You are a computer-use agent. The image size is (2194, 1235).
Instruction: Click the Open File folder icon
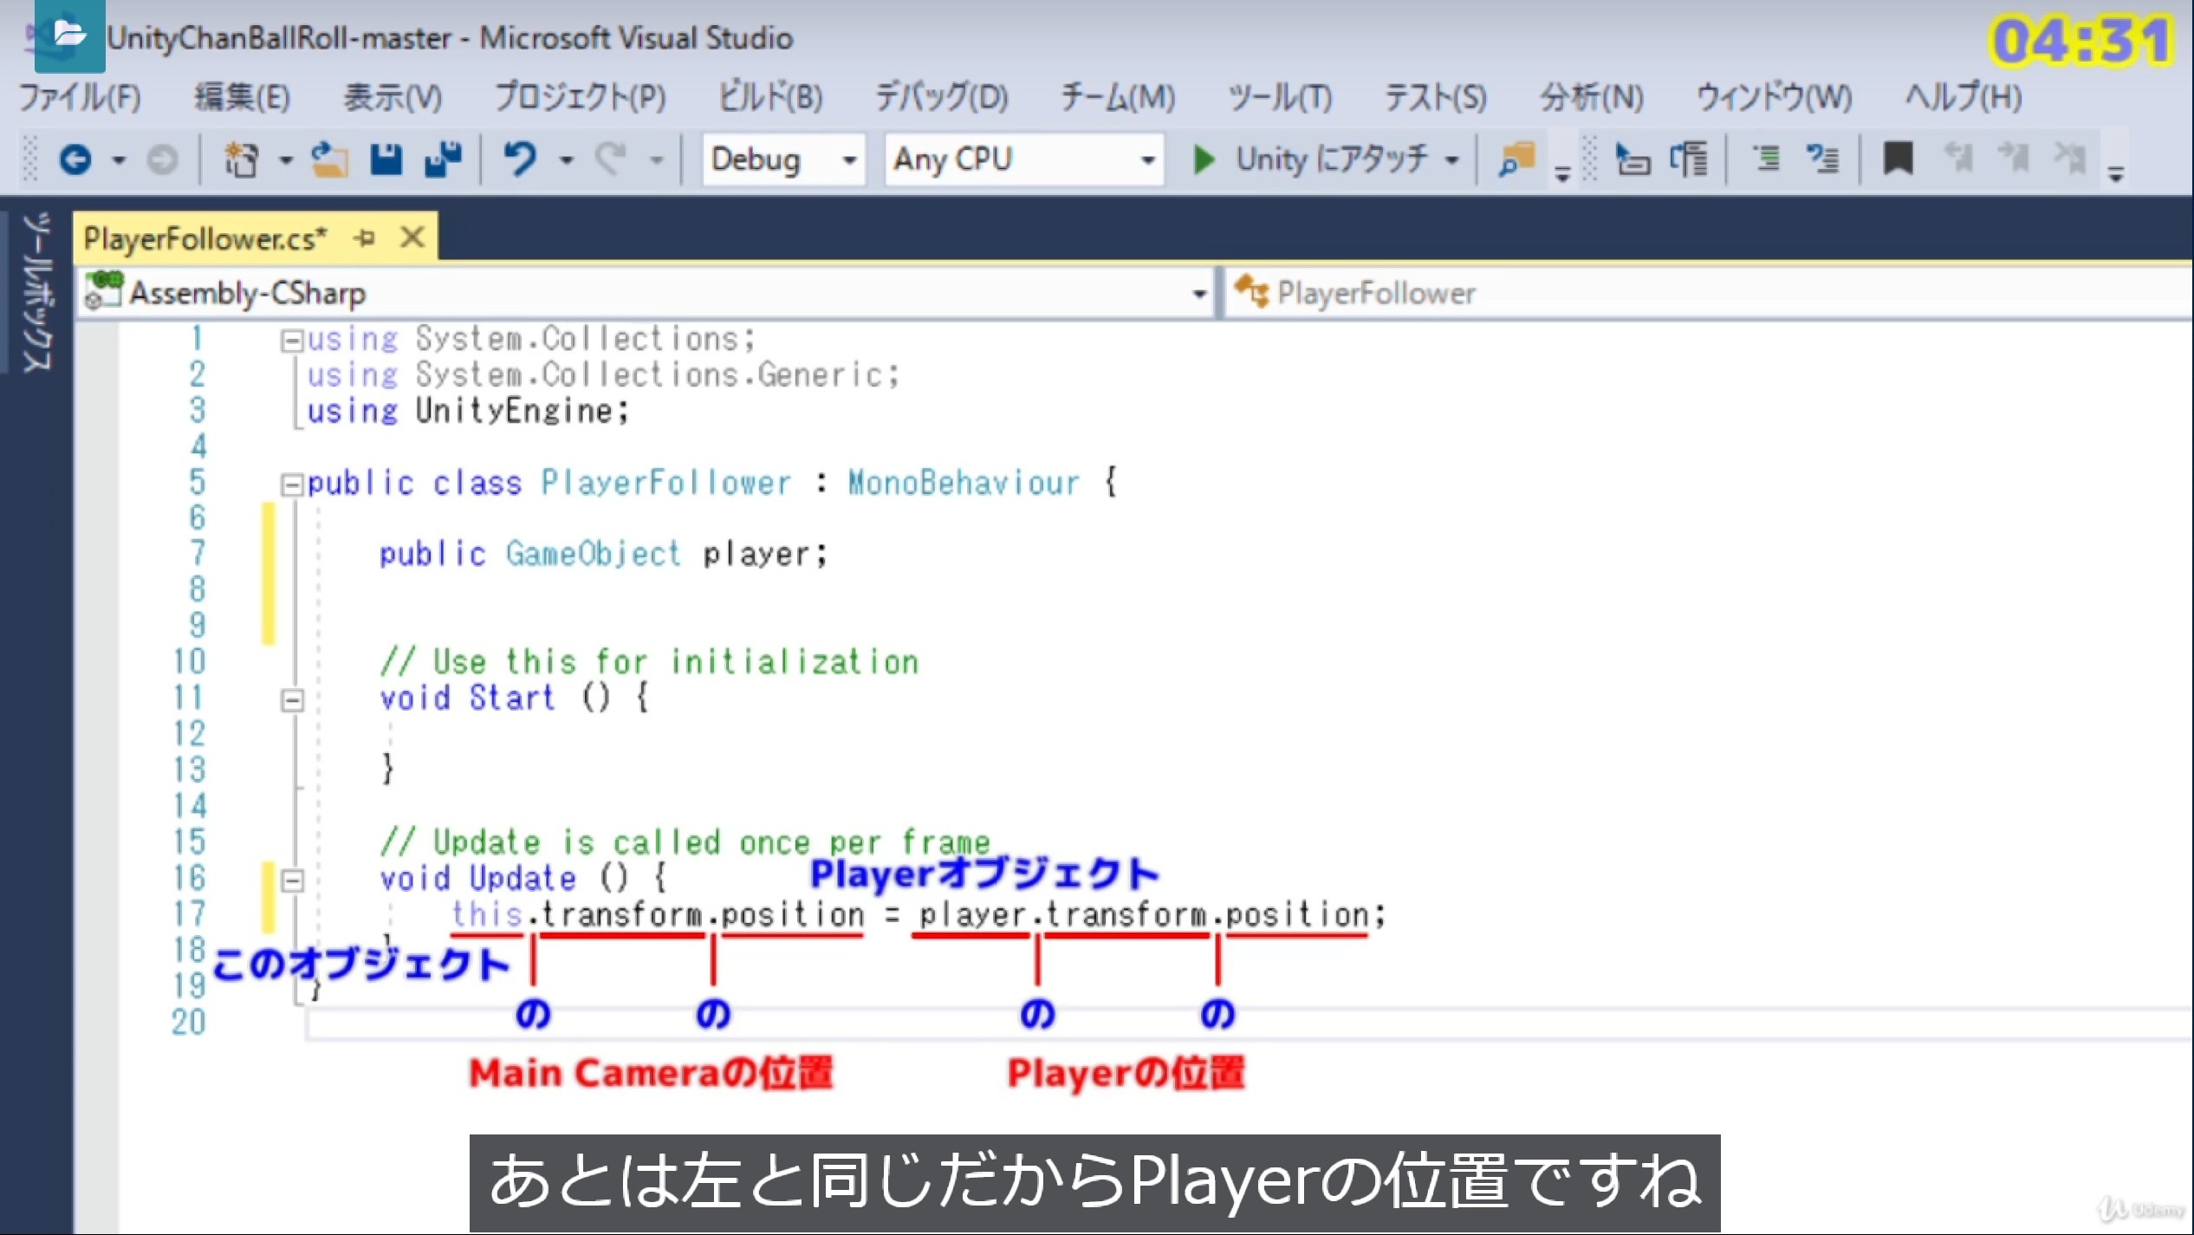[329, 159]
